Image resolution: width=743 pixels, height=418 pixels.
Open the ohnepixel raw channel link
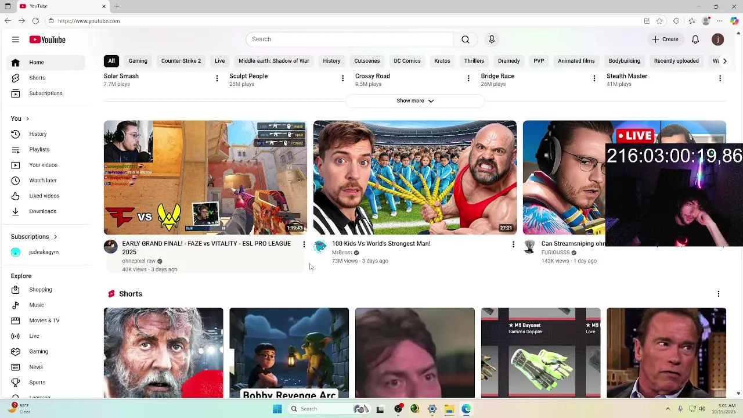(139, 261)
